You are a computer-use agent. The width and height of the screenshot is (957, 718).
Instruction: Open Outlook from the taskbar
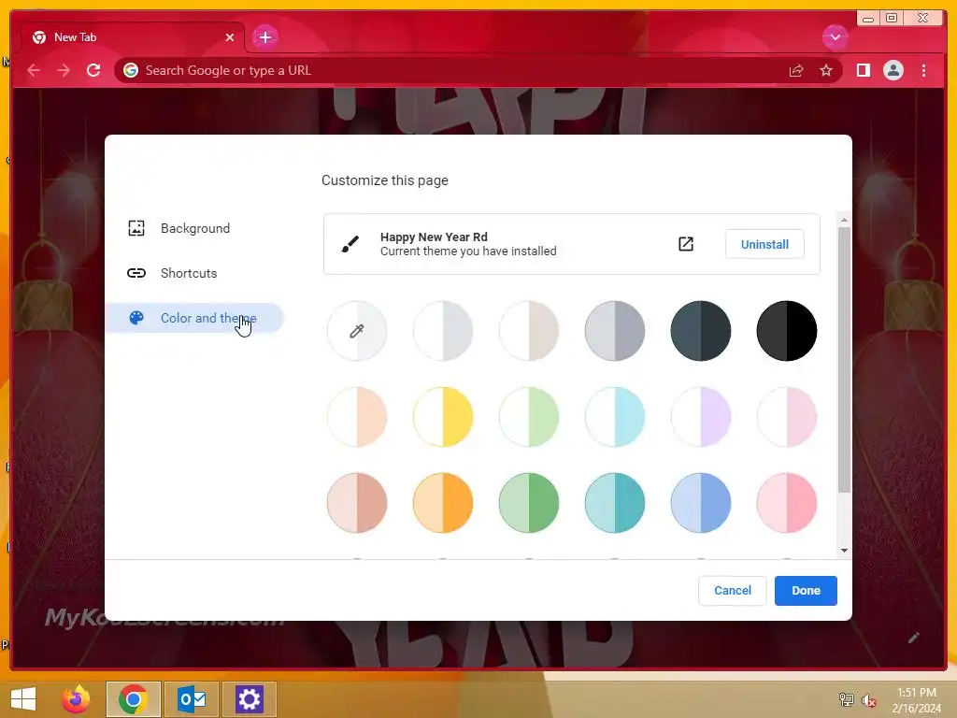click(x=192, y=699)
